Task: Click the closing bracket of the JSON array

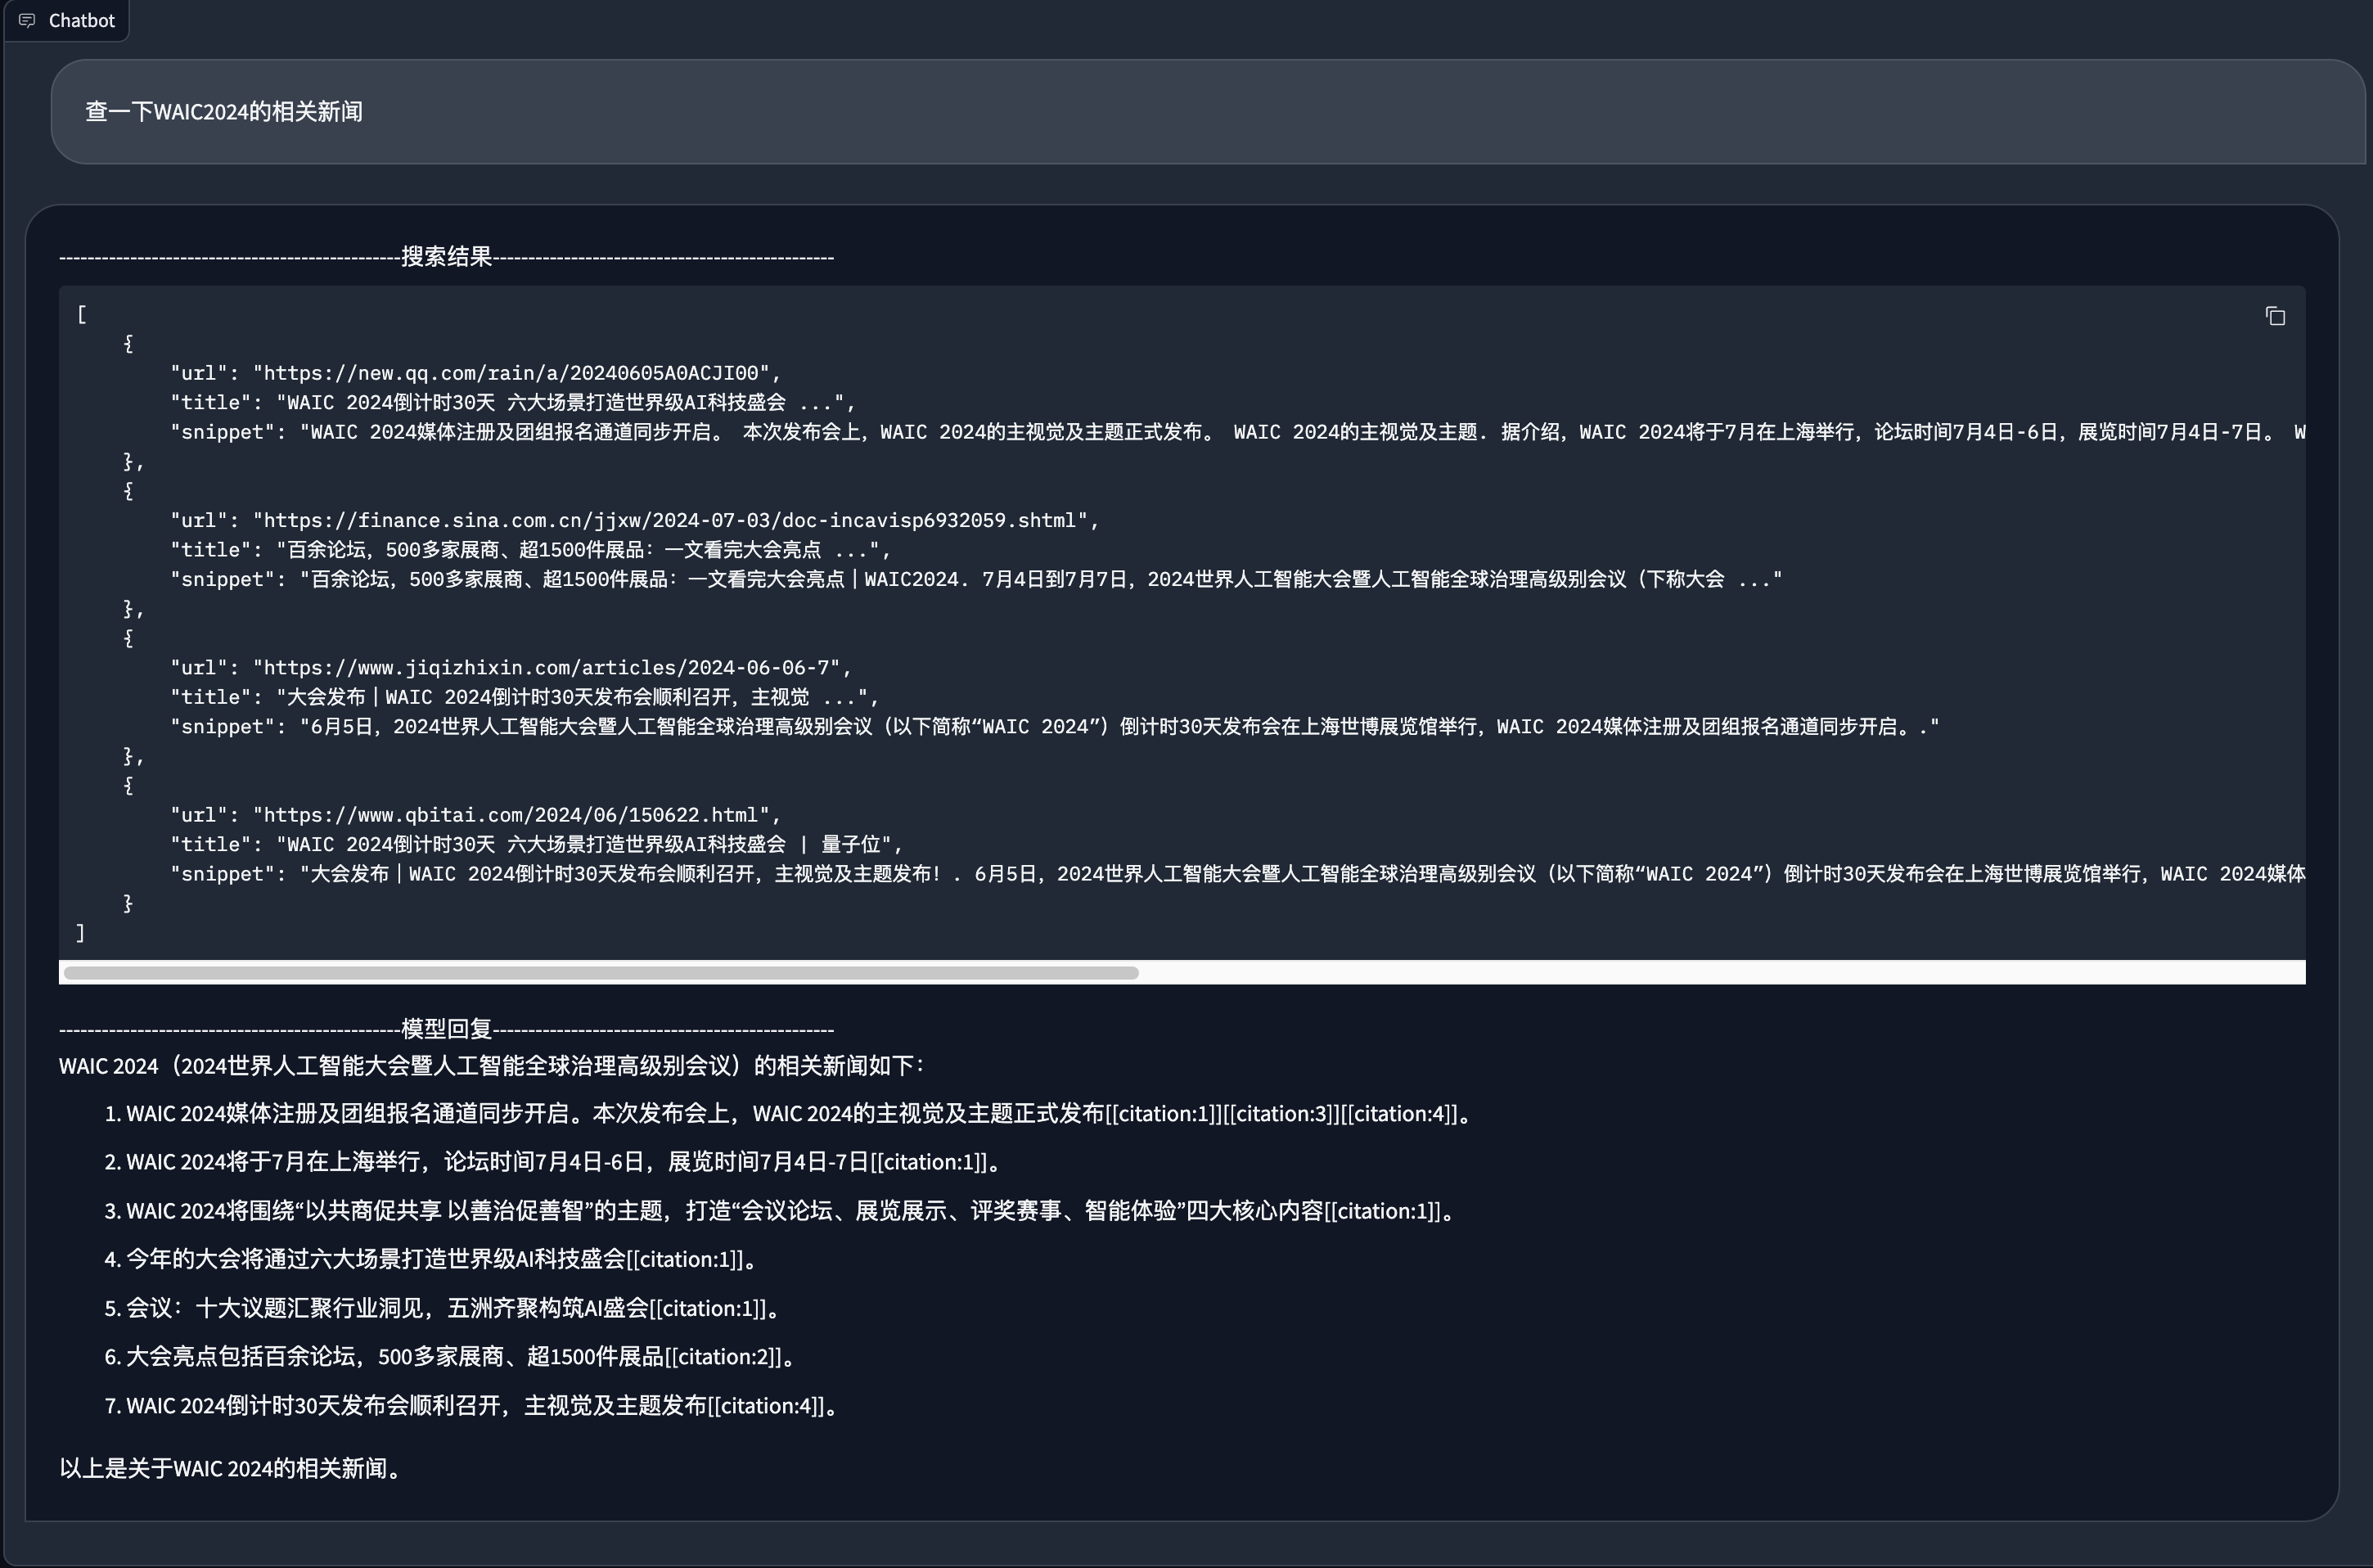Action: pos(81,932)
